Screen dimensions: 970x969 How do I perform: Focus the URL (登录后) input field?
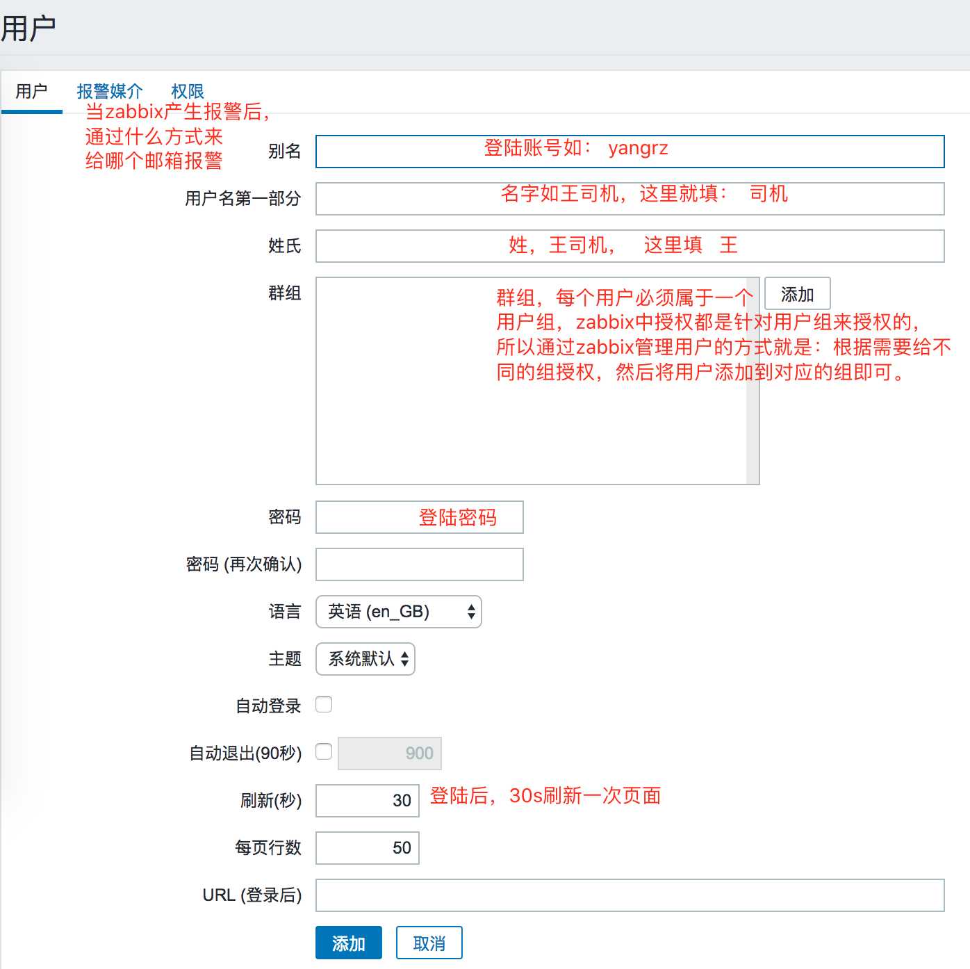tap(630, 895)
